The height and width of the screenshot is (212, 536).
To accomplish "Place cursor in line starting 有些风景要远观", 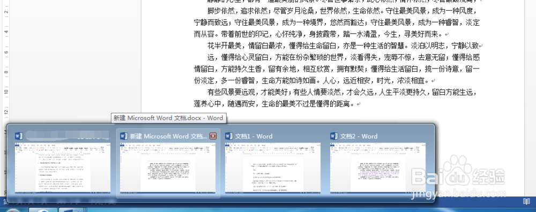I will pyautogui.click(x=342, y=92).
